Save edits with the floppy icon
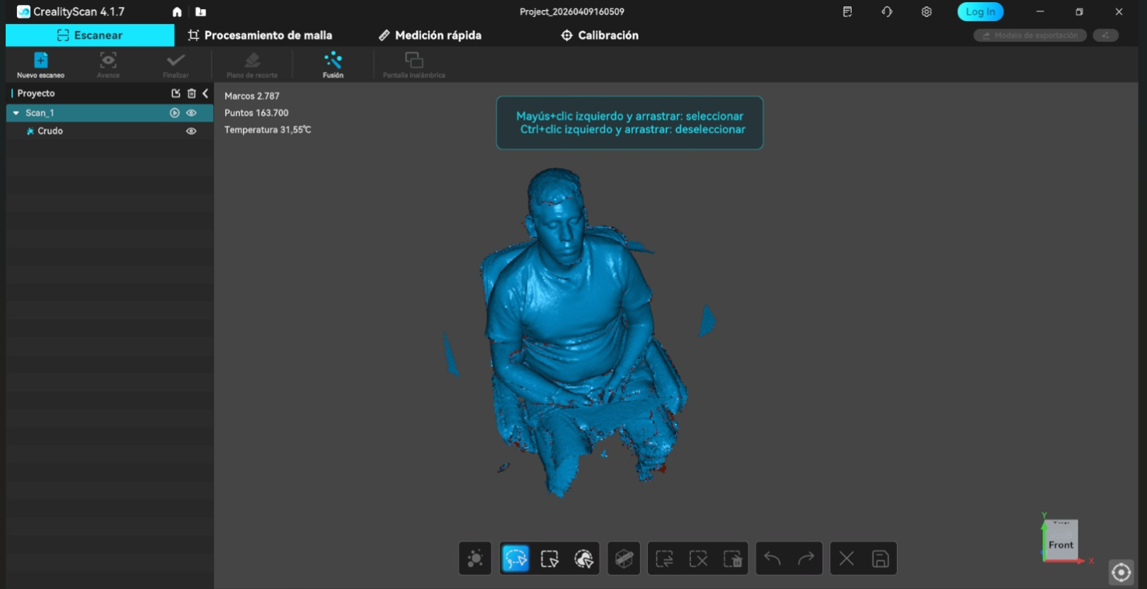The height and width of the screenshot is (589, 1147). [x=880, y=559]
